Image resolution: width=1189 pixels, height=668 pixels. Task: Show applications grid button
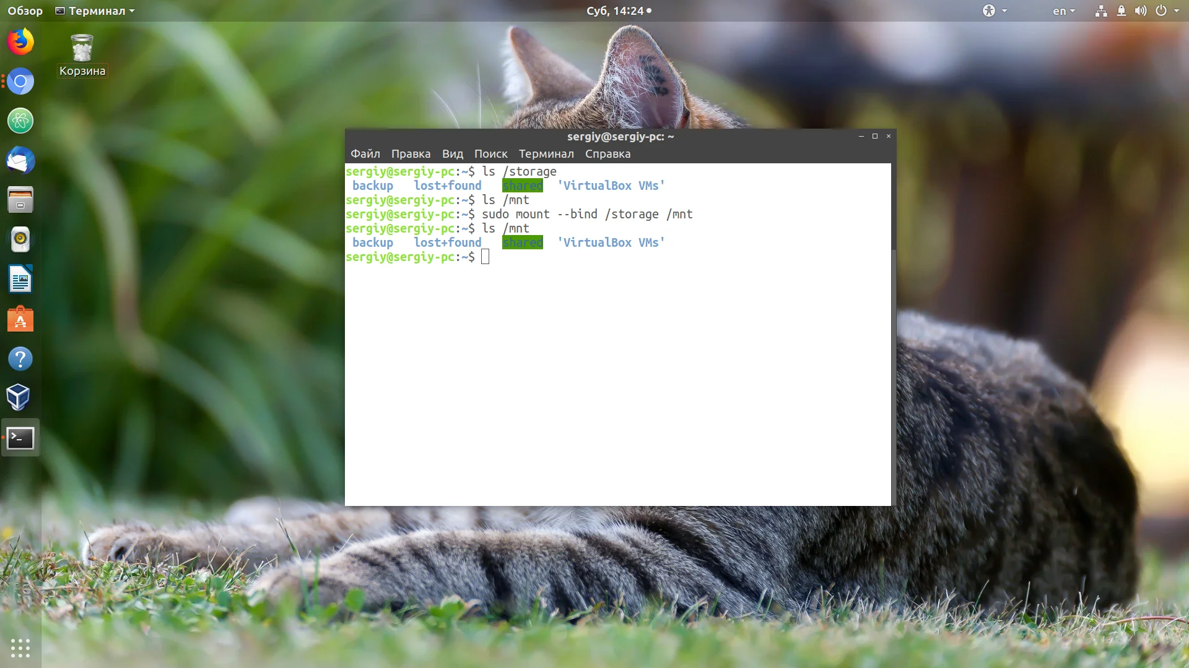point(20,648)
